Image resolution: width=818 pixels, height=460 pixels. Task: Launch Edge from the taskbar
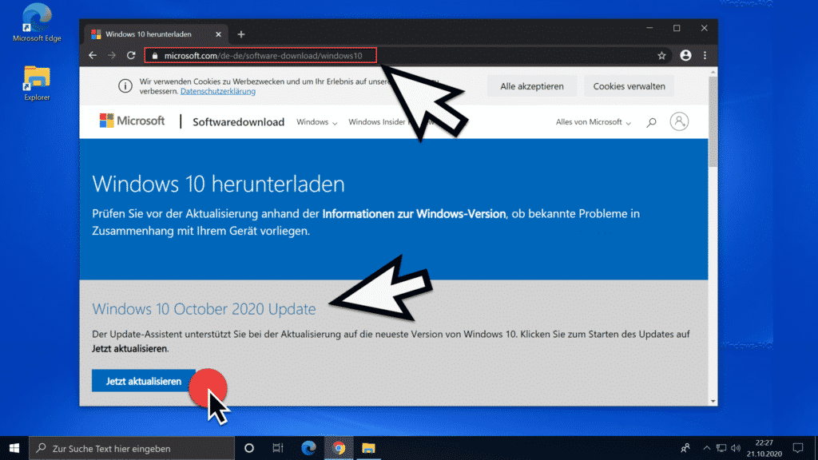308,448
